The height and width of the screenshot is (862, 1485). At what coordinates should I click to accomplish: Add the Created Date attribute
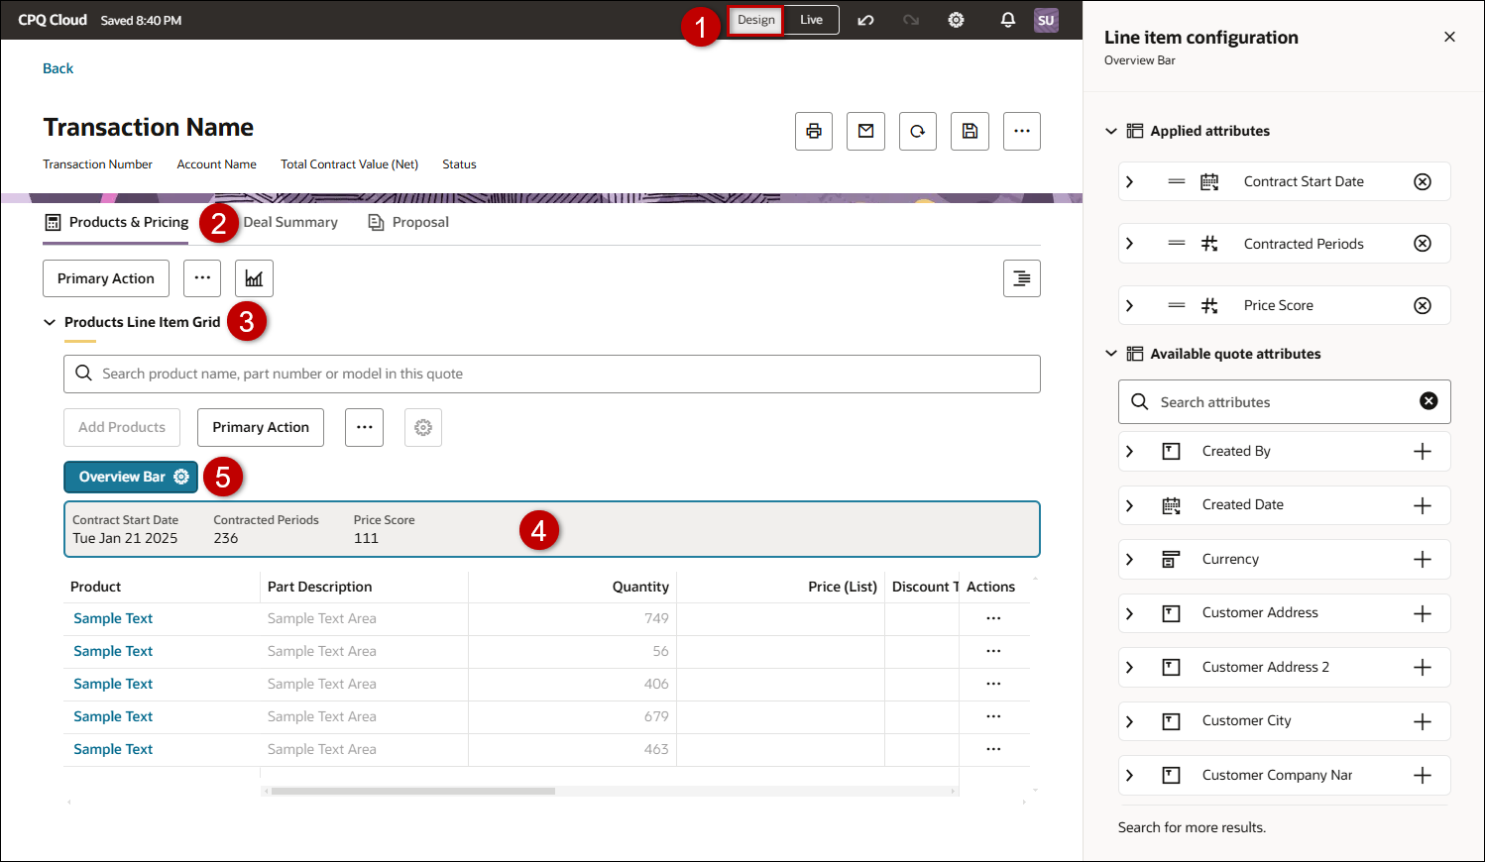tap(1423, 505)
